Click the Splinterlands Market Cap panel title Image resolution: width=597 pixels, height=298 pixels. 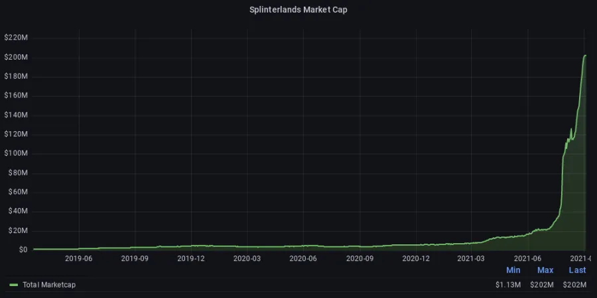(298, 10)
